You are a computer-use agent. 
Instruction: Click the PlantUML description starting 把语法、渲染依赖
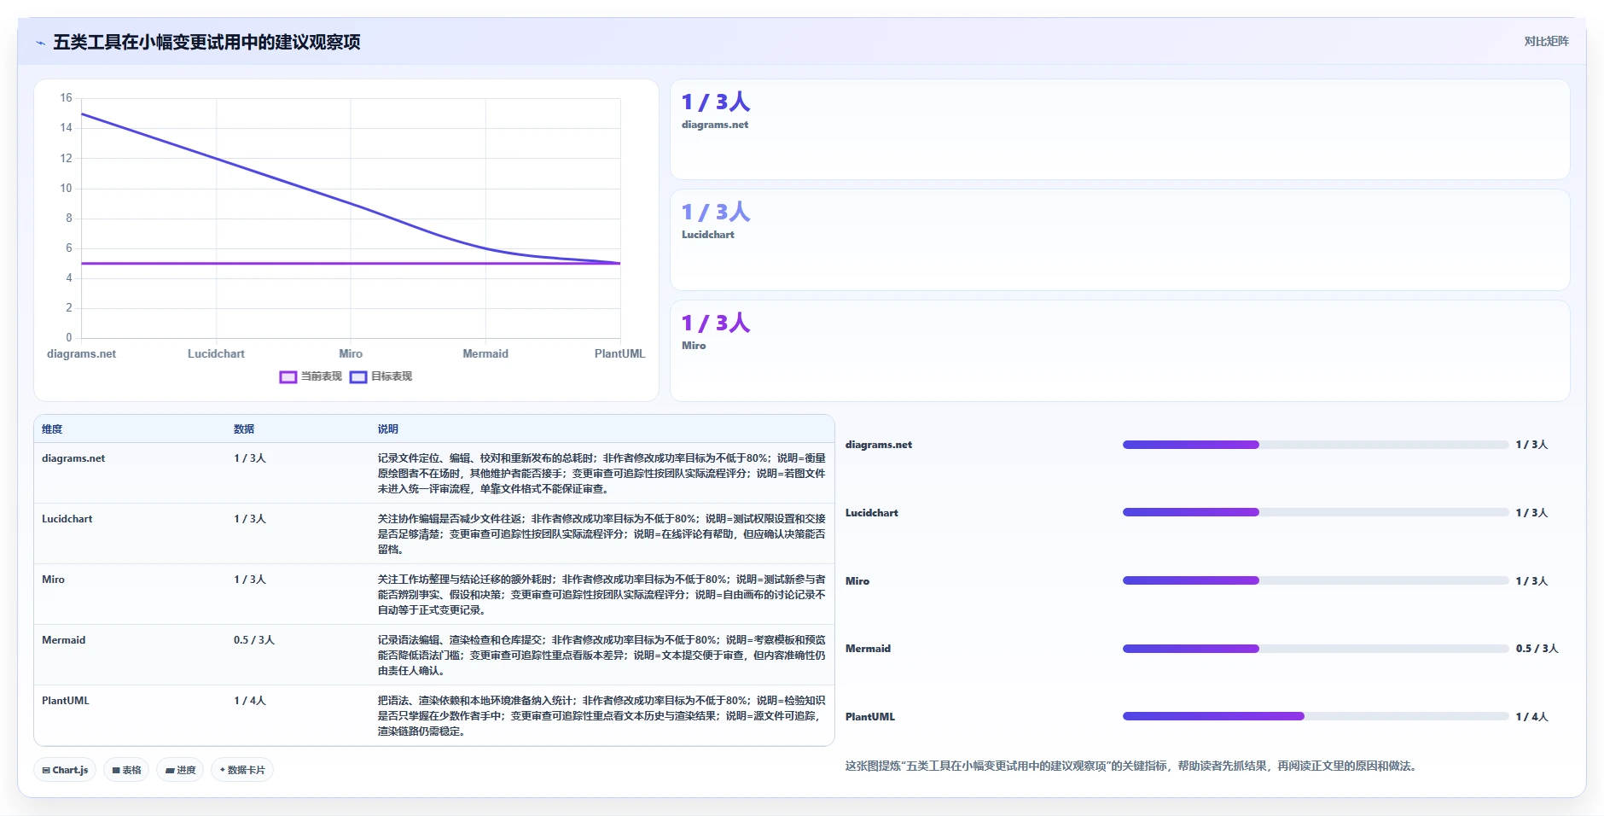(x=601, y=716)
